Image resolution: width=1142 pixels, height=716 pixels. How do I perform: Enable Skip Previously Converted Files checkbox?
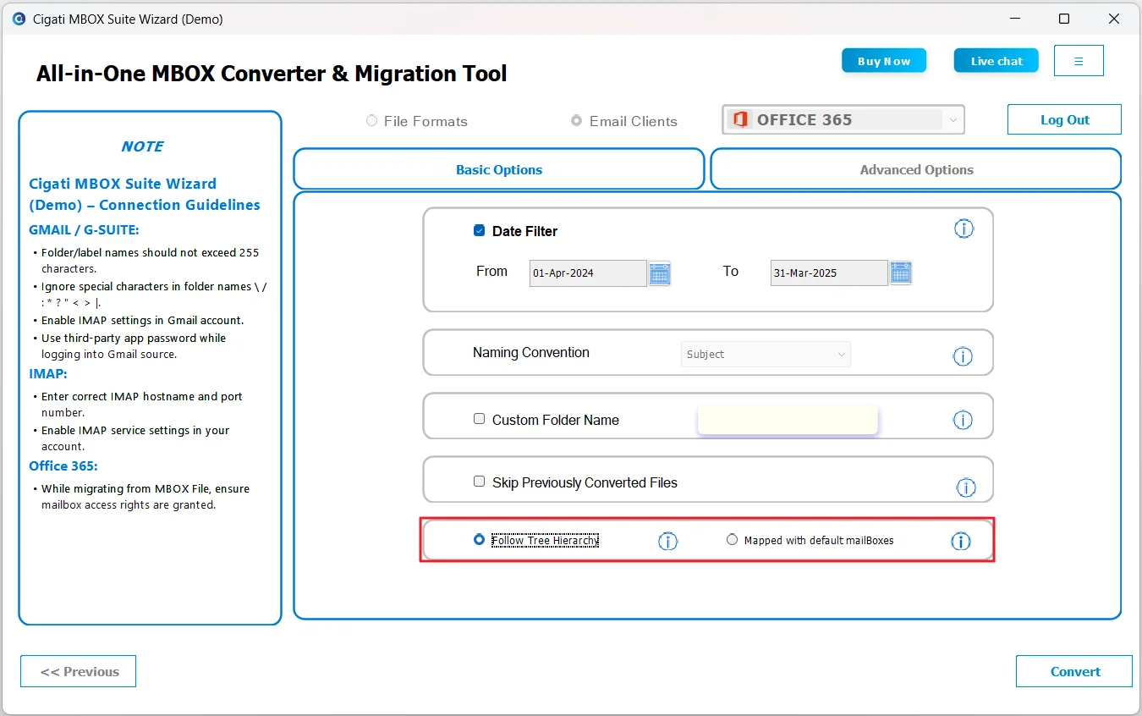click(480, 482)
